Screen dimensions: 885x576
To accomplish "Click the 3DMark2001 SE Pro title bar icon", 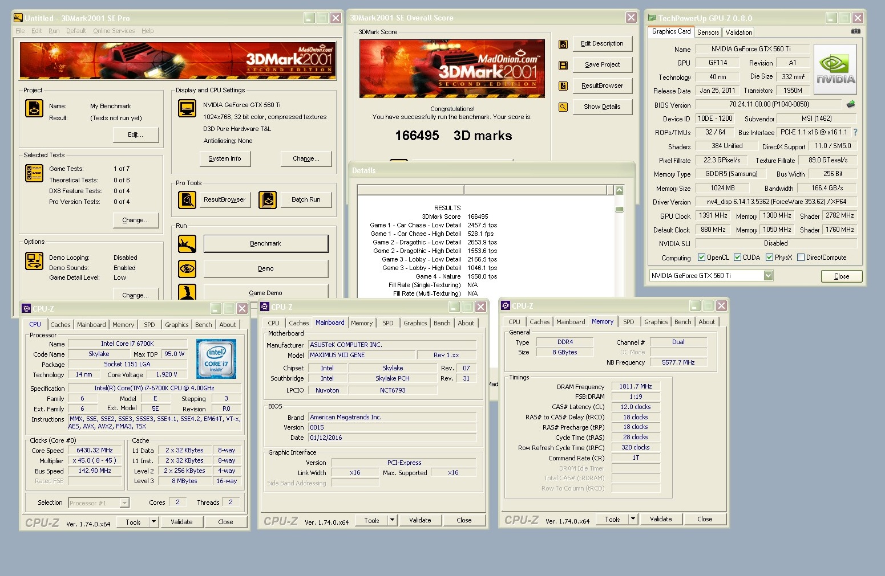I will pos(18,18).
